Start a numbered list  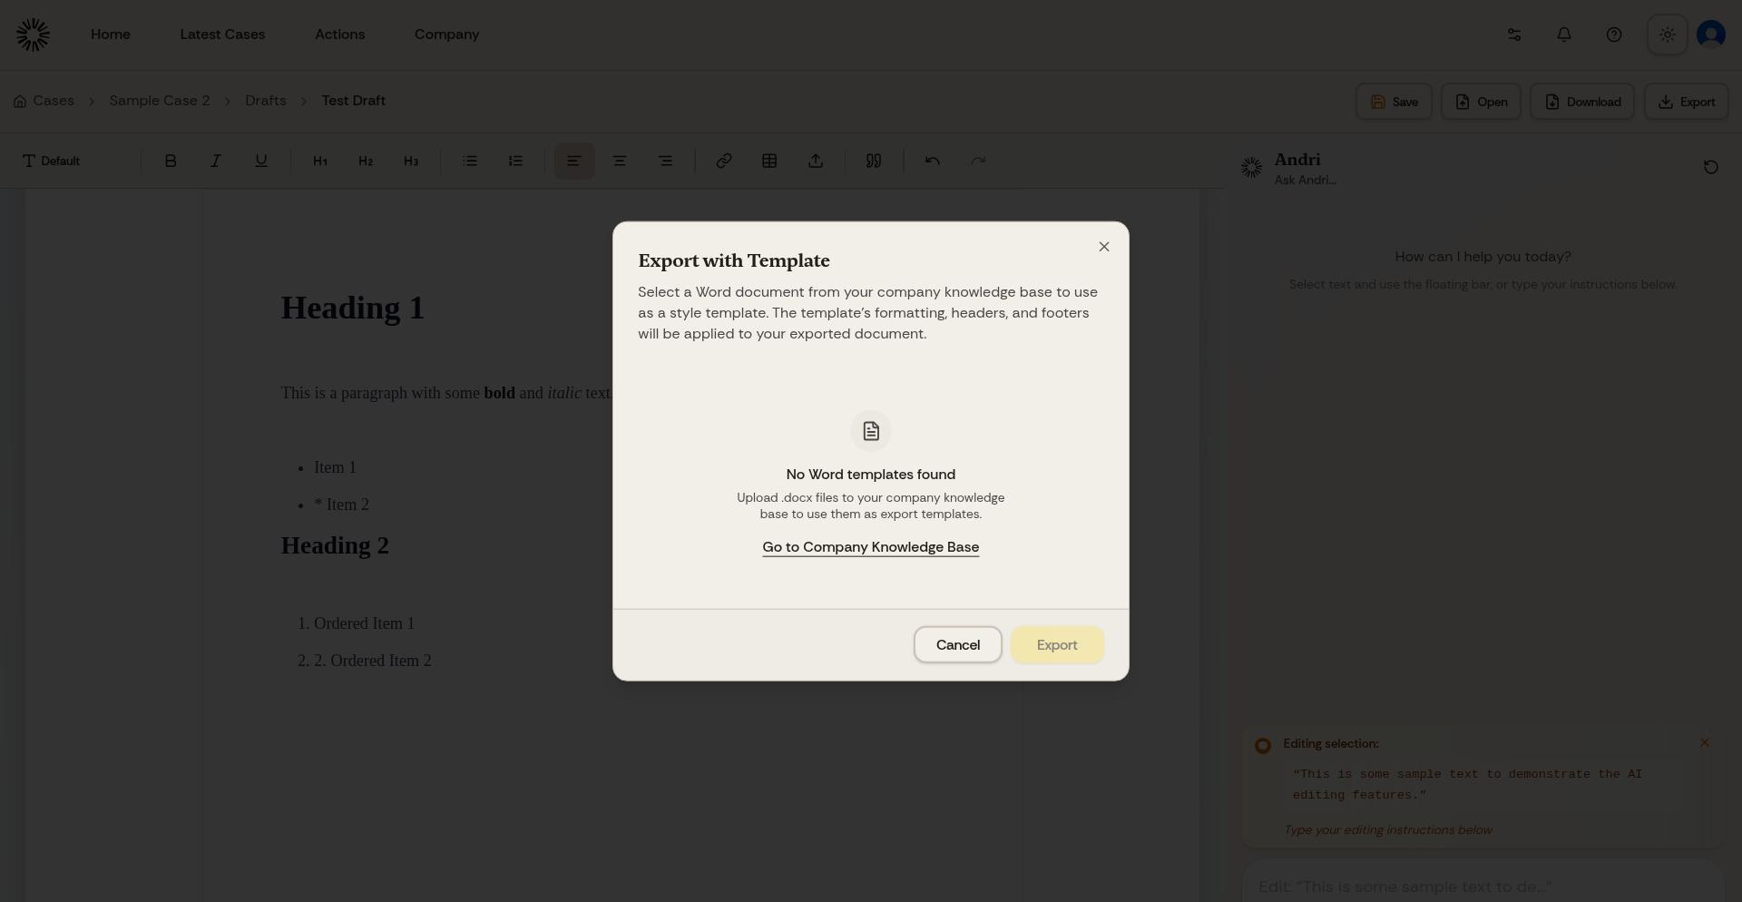click(x=514, y=161)
